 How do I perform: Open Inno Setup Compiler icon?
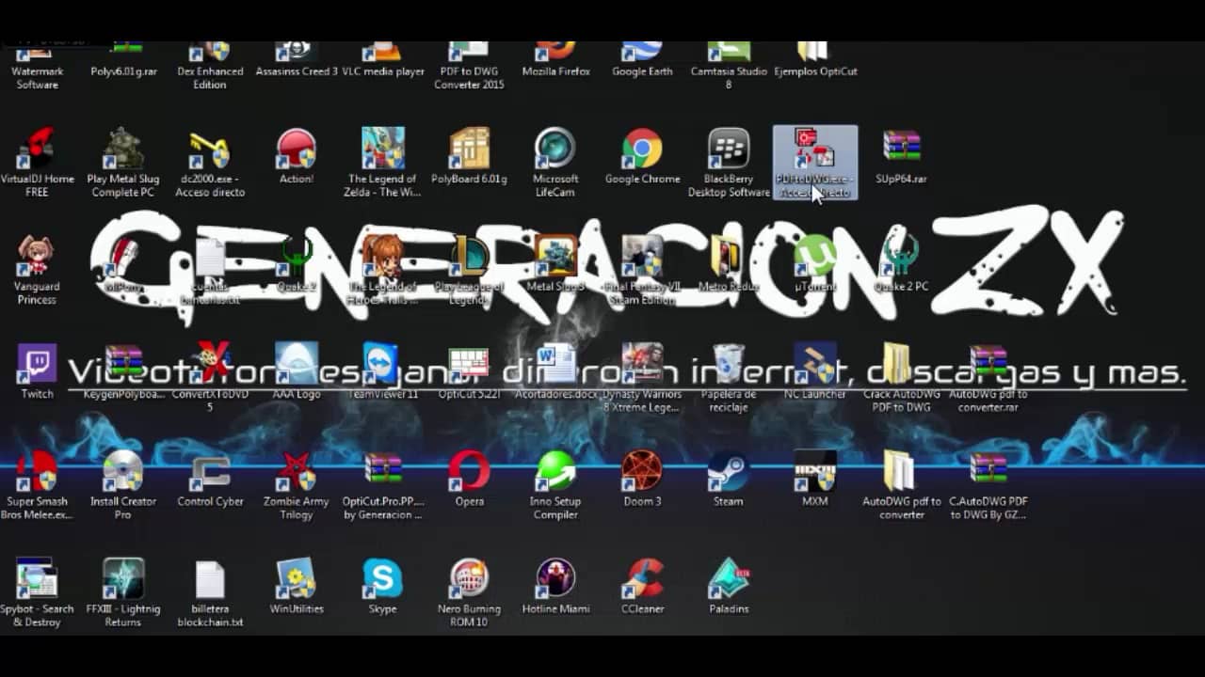coord(555,471)
